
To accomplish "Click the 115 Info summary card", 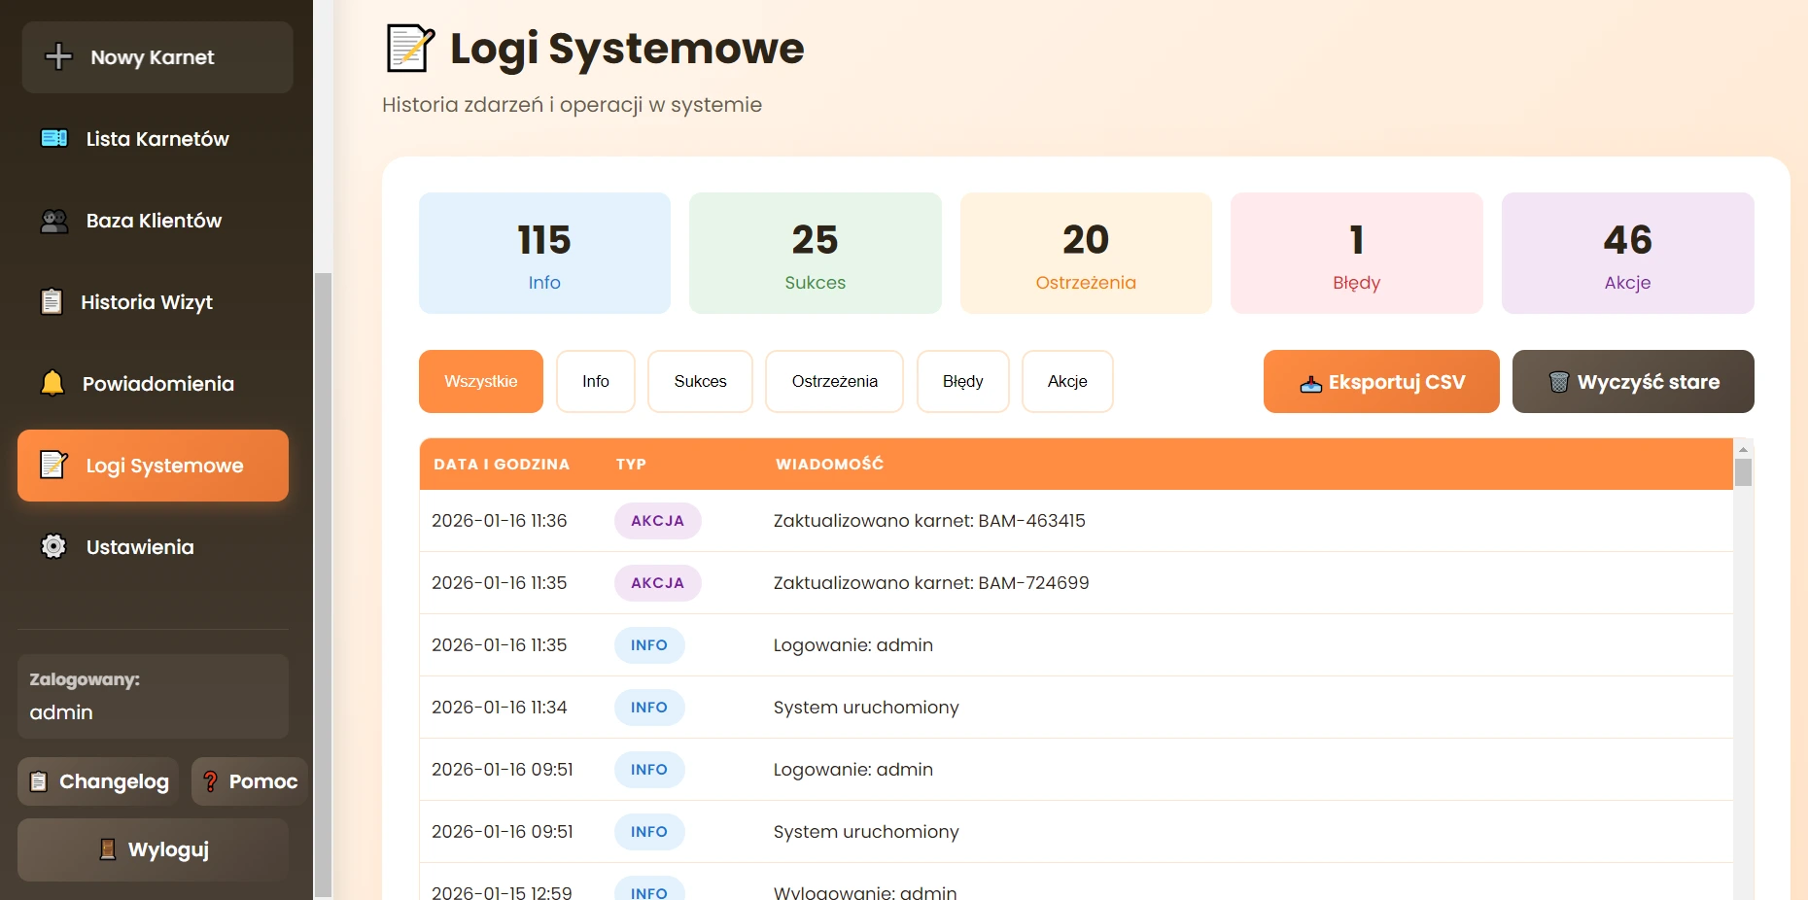I will [x=544, y=253].
